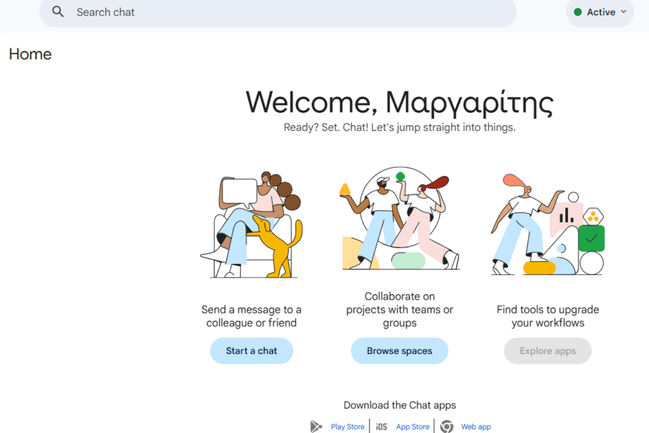Image resolution: width=649 pixels, height=433 pixels.
Task: Open the Play Store link
Action: (x=348, y=426)
